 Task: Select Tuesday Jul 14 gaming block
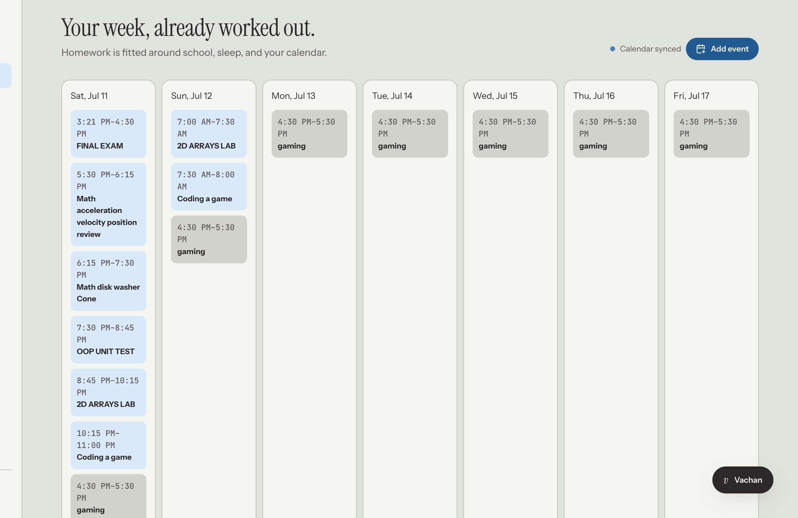[x=410, y=134]
